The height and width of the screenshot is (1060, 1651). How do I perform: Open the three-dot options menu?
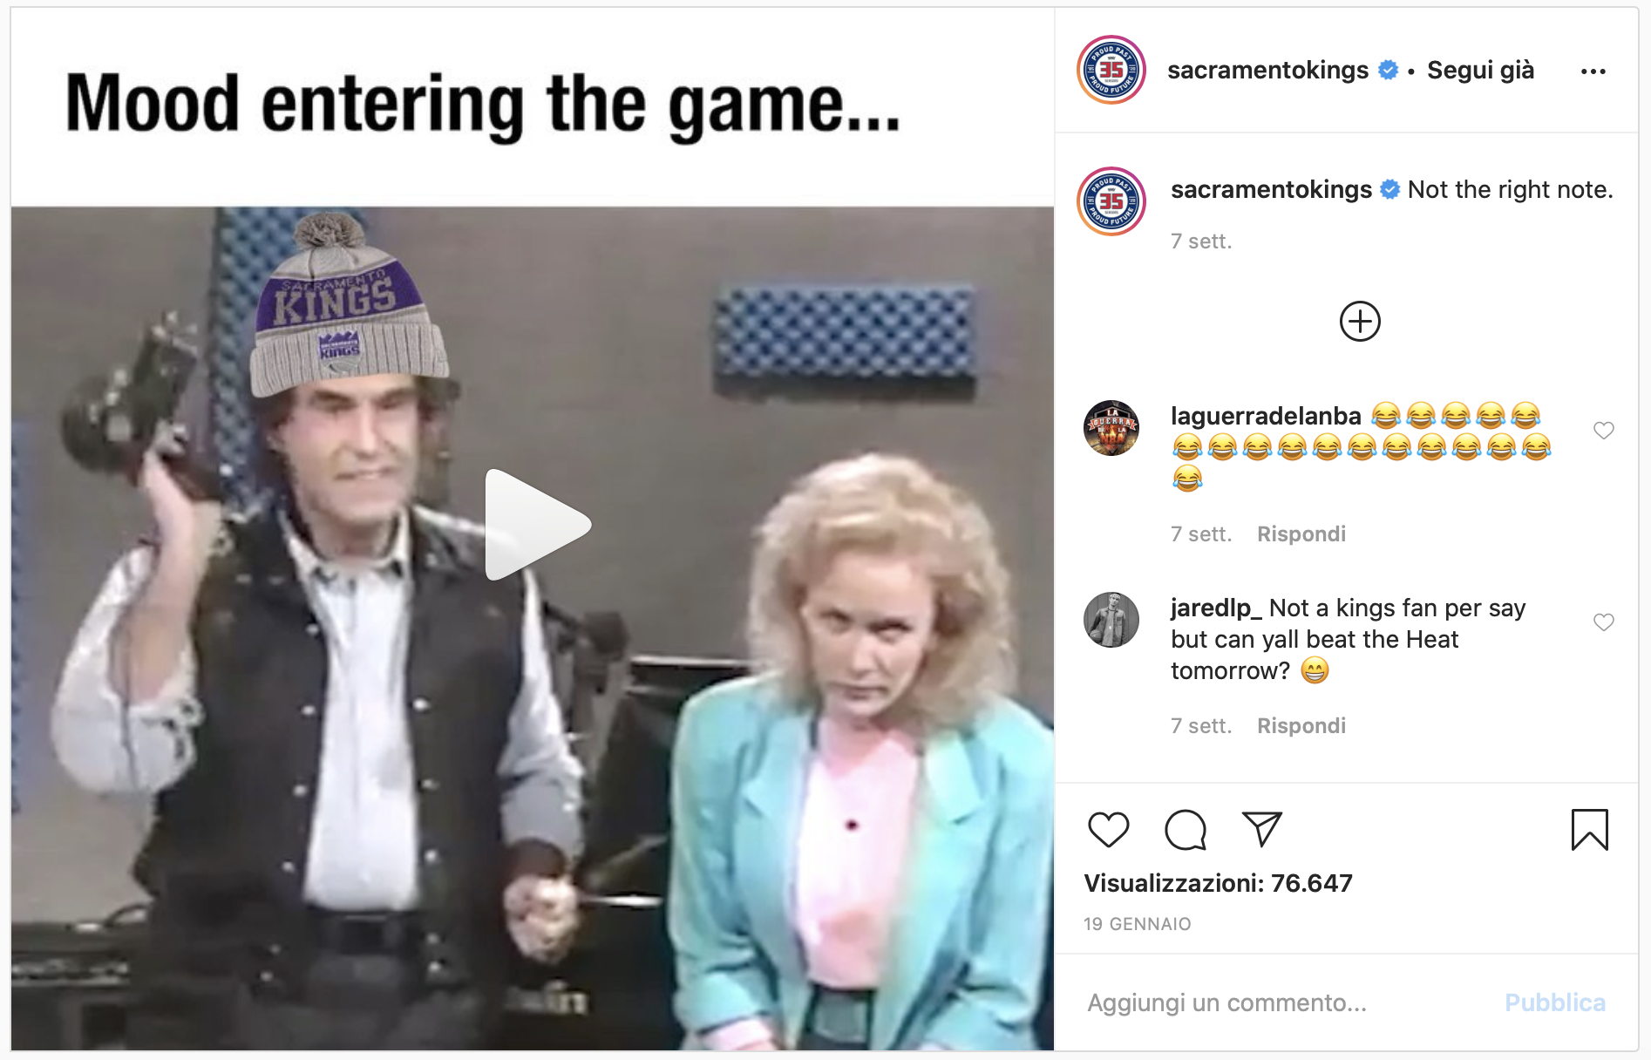click(x=1593, y=71)
